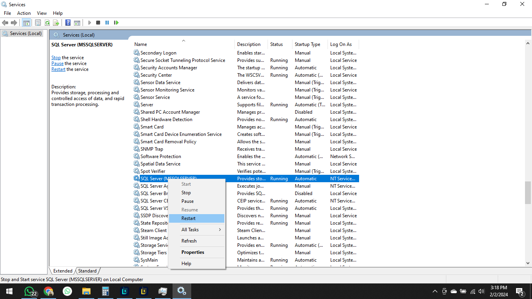532x299 pixels.
Task: Choose Stop in the context menu
Action: (197, 193)
